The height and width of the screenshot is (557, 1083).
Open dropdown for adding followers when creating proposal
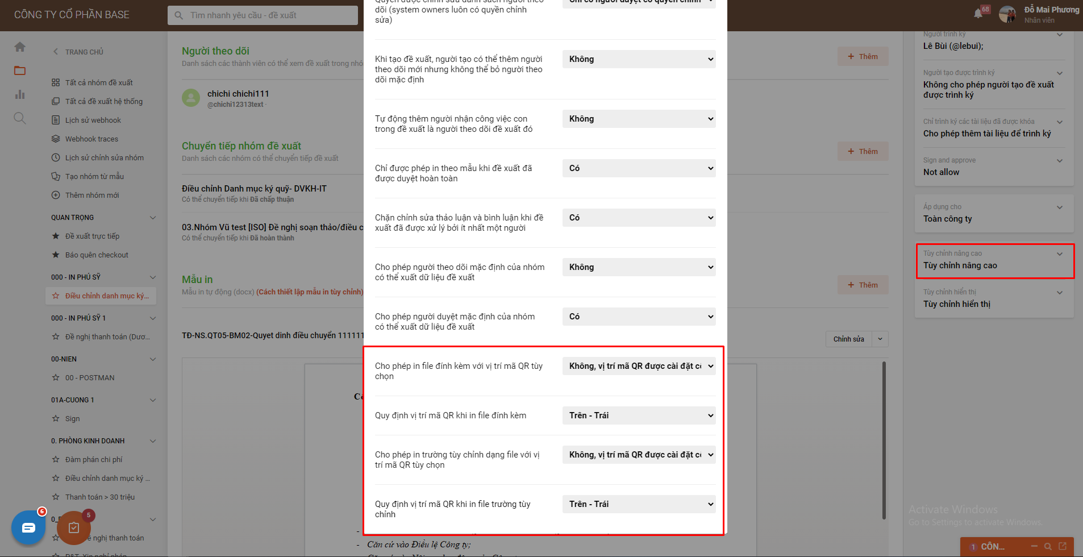(639, 59)
